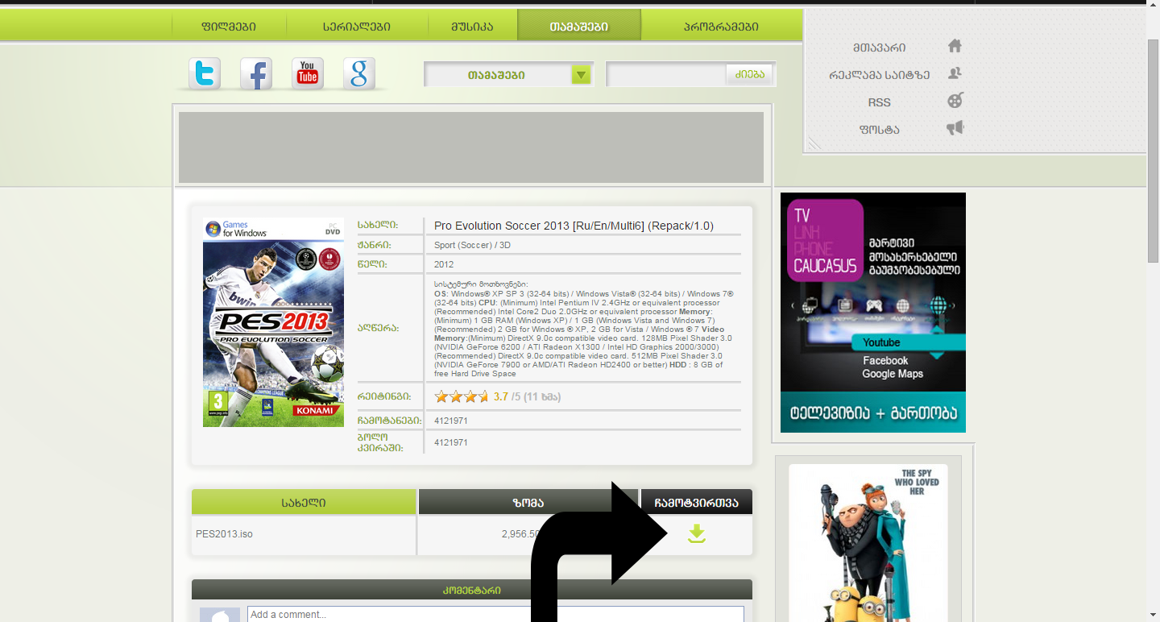
Task: Open the Facebook social icon
Action: click(x=256, y=74)
